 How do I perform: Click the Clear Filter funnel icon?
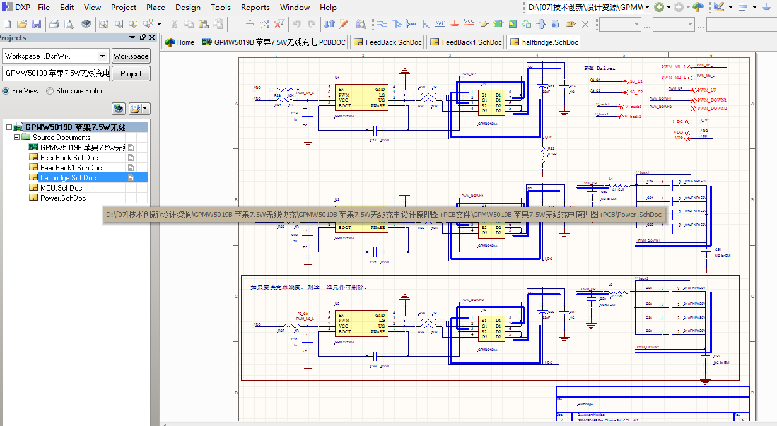(x=279, y=24)
